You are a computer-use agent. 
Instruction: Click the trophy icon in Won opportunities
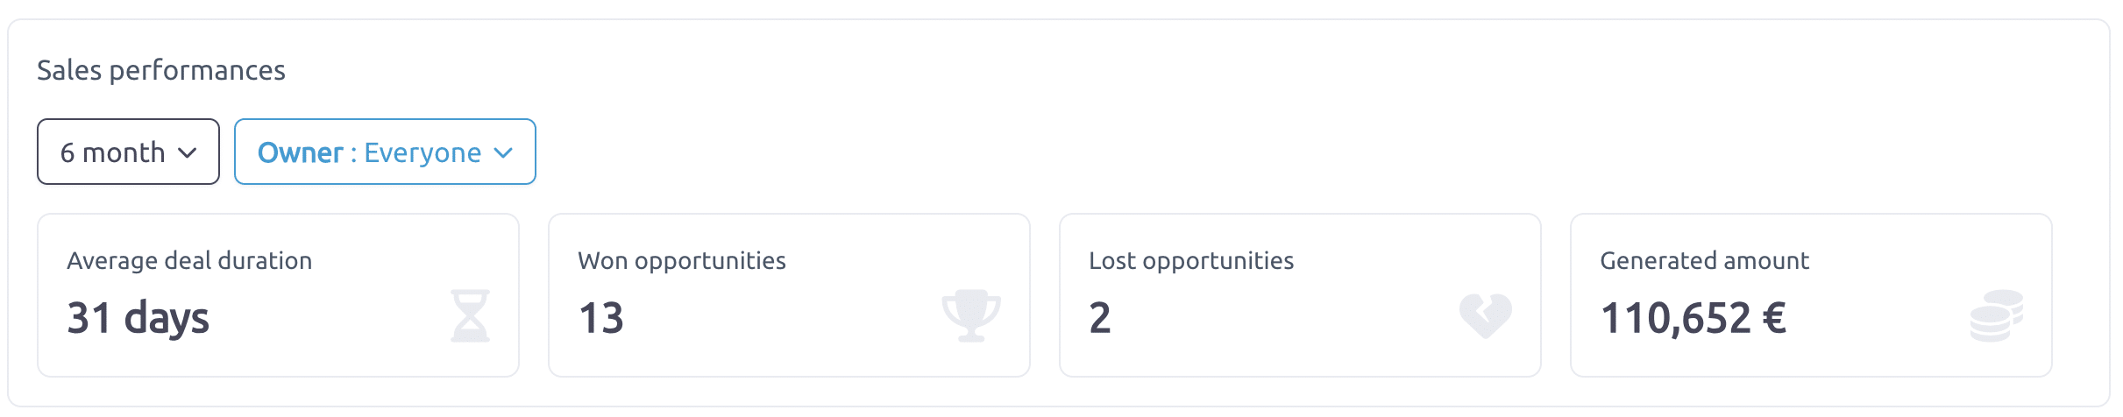point(971,315)
